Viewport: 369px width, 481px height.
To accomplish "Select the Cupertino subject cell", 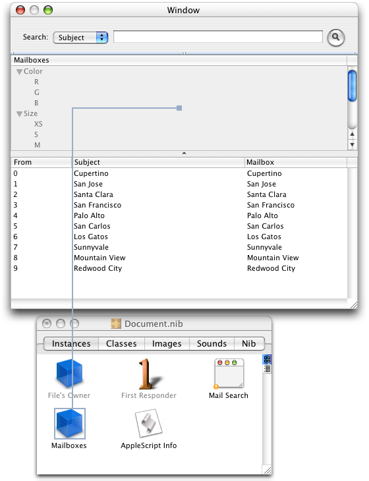I will click(91, 174).
